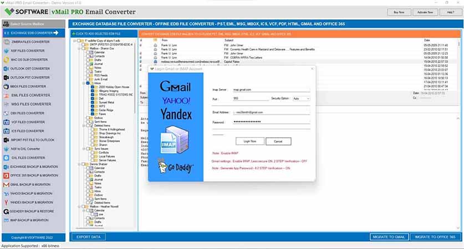Click the Office 365 Backup & Migration icon
Image resolution: width=464 pixels, height=249 pixels.
pos(6,175)
